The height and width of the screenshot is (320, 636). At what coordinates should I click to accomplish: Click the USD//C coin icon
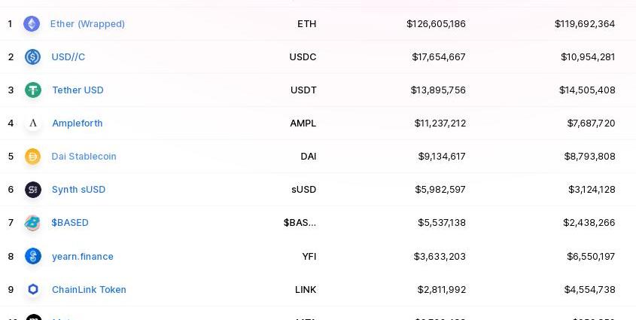click(32, 57)
